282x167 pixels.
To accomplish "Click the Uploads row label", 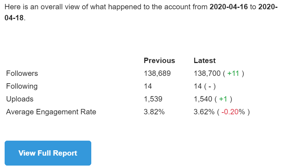I will click(x=20, y=99).
